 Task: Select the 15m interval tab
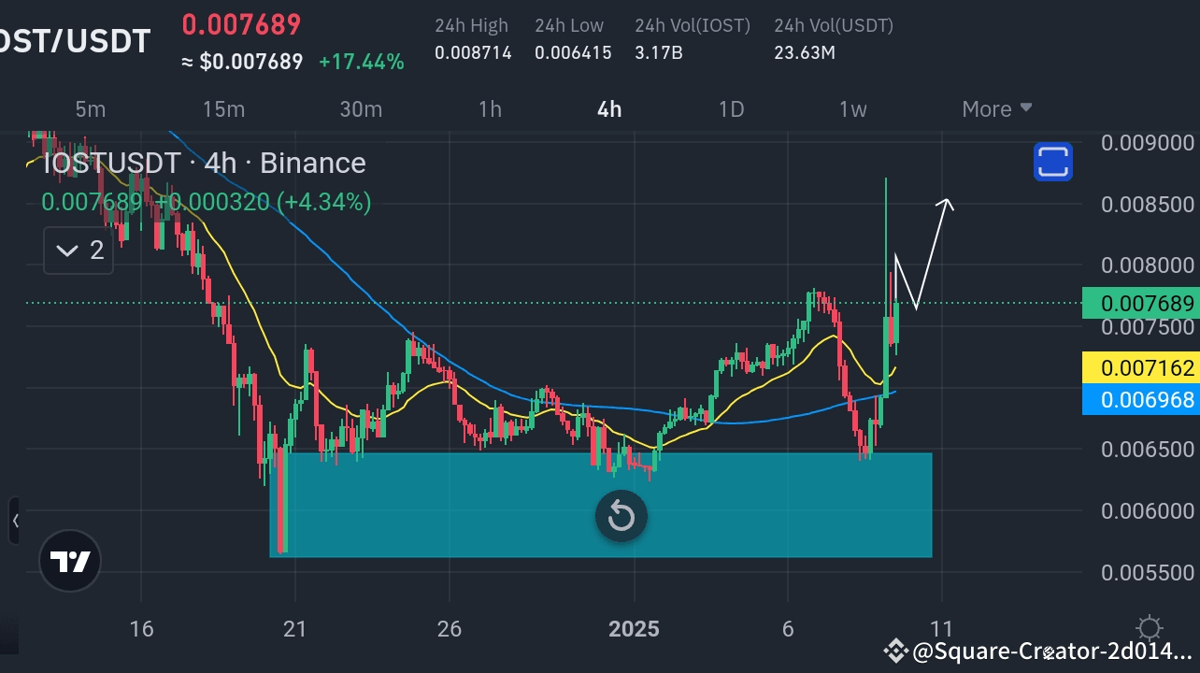223,109
